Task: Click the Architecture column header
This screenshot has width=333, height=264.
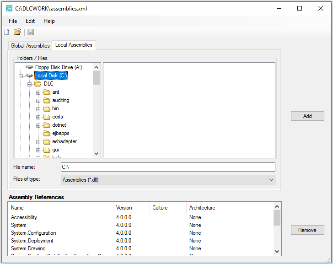Action: coord(205,208)
